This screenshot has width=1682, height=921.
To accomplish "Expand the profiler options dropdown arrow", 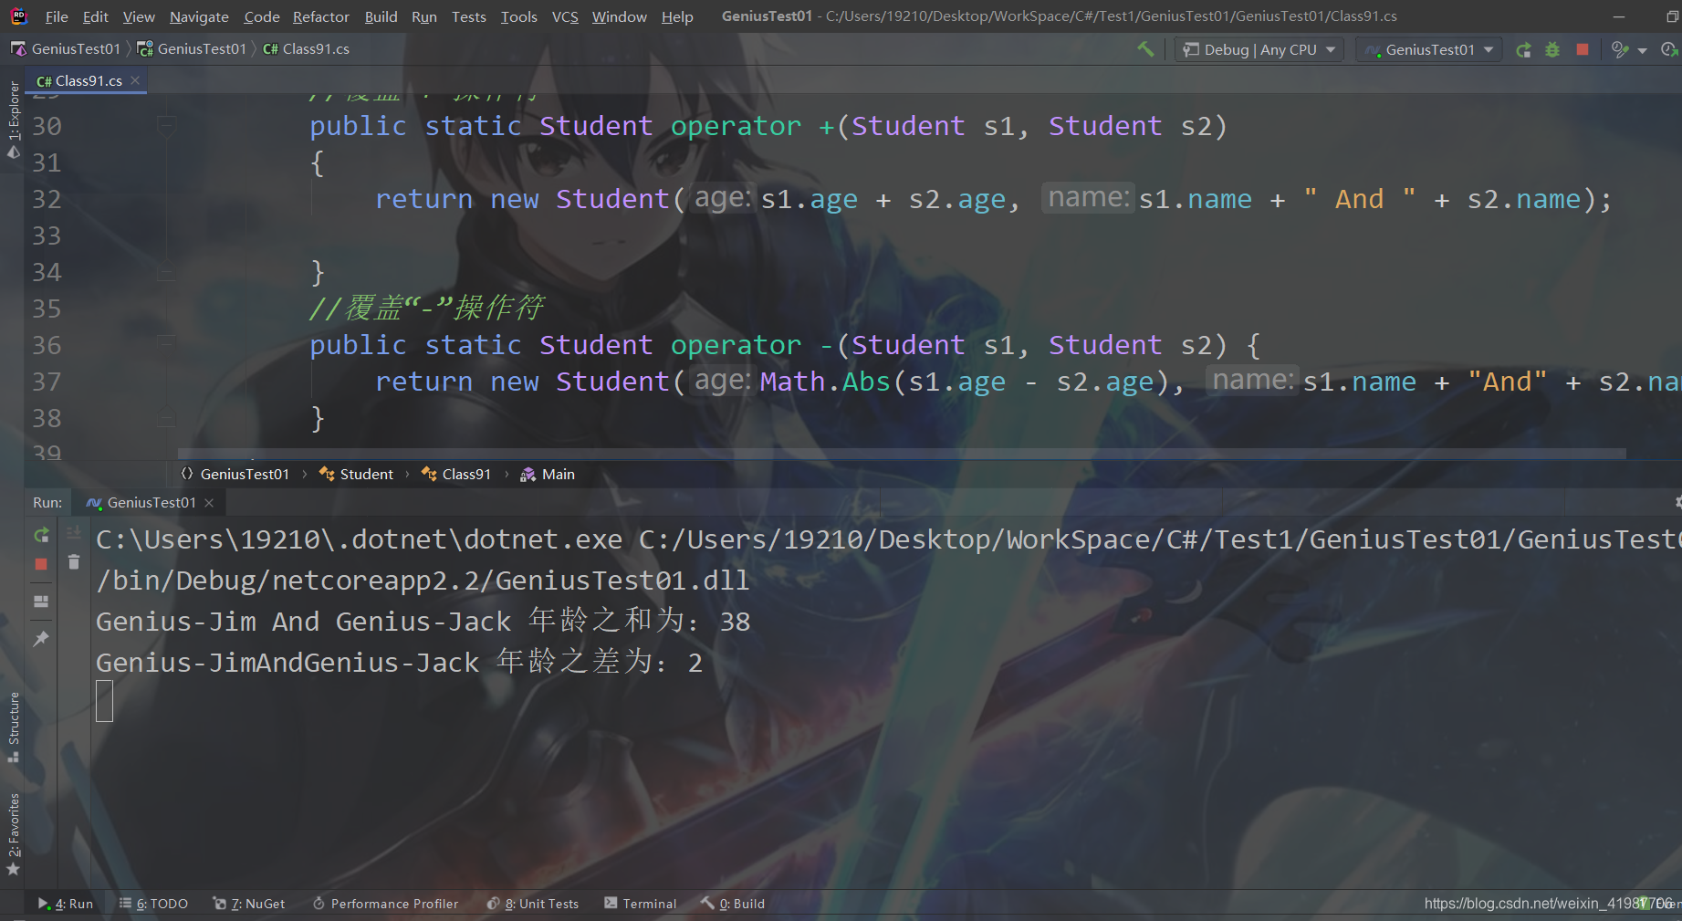I will (1642, 51).
